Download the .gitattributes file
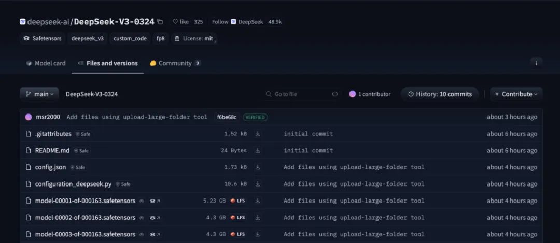 click(x=258, y=134)
